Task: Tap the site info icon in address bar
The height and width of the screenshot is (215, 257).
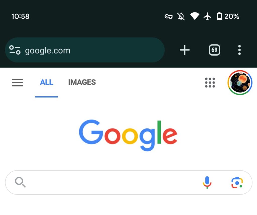Action: (x=15, y=50)
